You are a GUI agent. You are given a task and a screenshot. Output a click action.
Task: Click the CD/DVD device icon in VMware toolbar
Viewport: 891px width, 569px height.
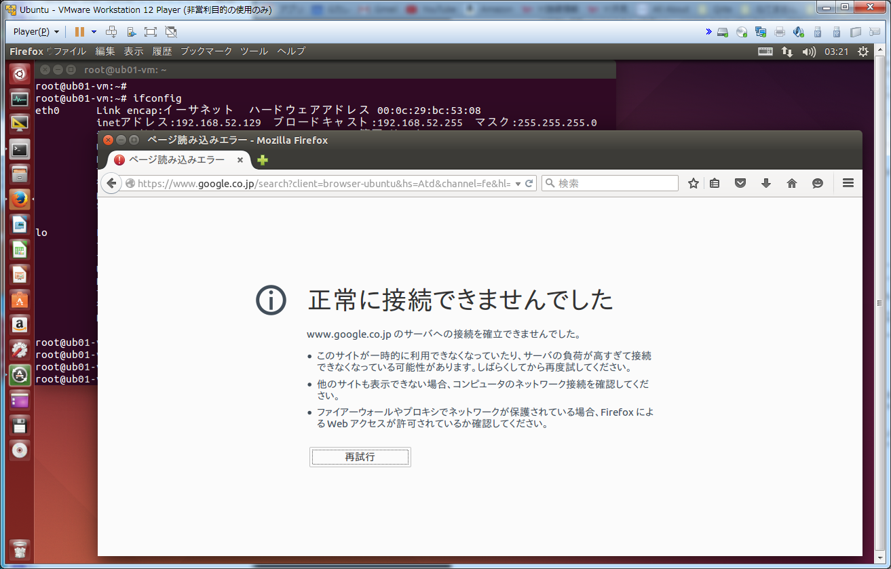pyautogui.click(x=741, y=31)
